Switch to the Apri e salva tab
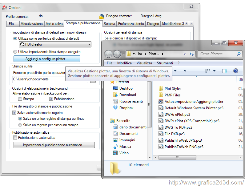Screen dimensions: 245x186 54,24
